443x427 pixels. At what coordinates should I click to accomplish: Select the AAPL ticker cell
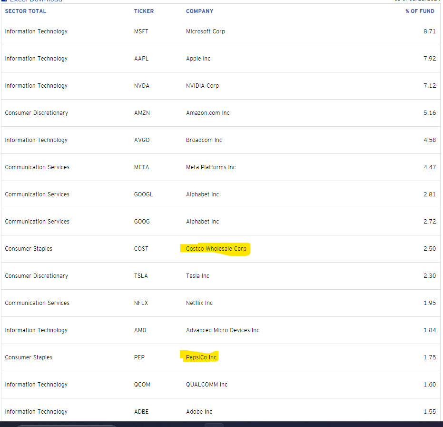[x=141, y=59]
